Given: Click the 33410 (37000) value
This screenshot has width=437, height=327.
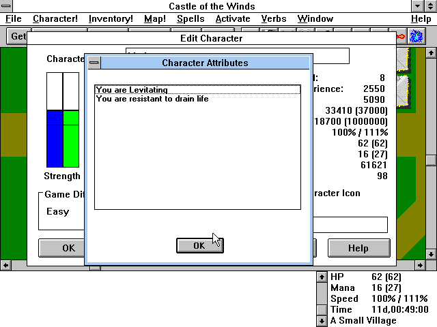Looking at the screenshot, I should pyautogui.click(x=356, y=110).
